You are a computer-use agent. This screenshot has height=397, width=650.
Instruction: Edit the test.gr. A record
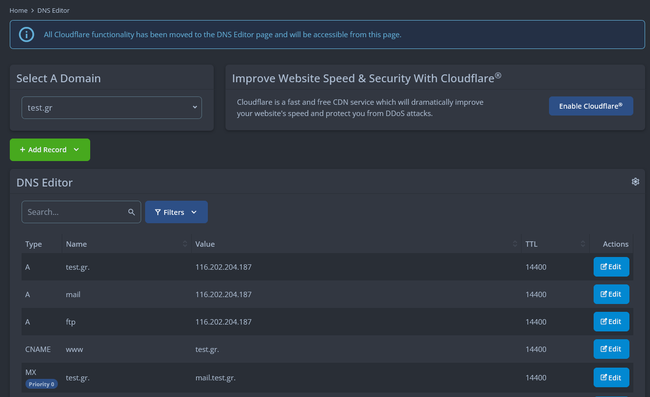[x=611, y=267]
